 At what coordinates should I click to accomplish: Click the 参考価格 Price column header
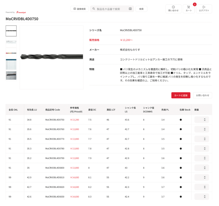(x=76, y=110)
